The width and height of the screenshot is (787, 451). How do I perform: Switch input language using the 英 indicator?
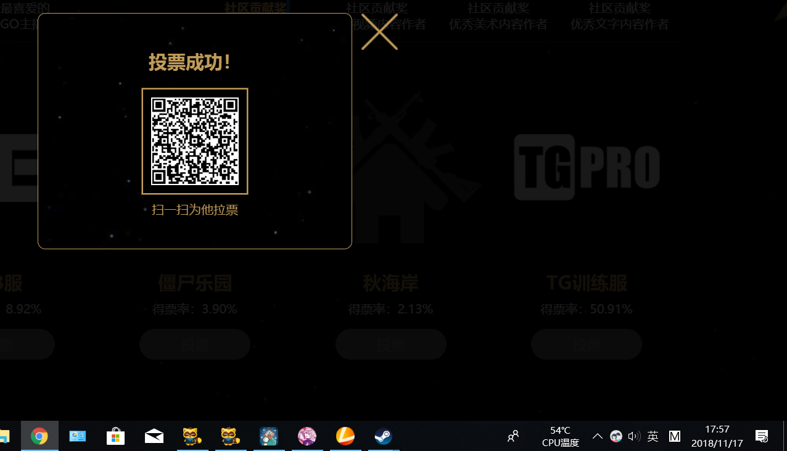pos(653,436)
